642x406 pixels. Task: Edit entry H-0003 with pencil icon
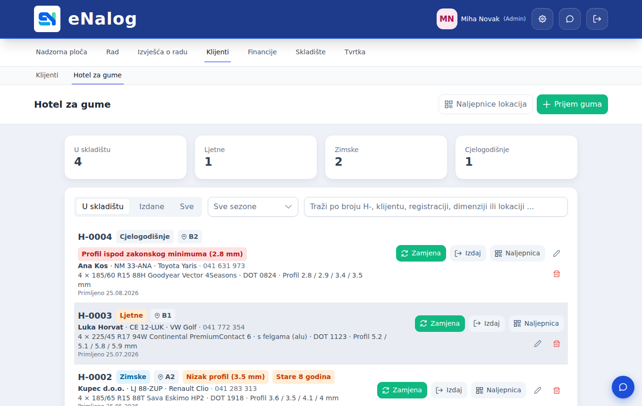pyautogui.click(x=538, y=344)
